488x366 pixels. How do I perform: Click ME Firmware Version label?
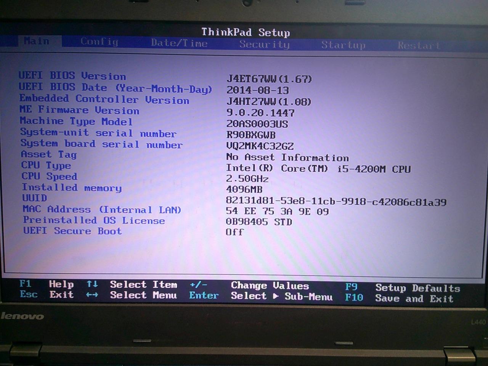pos(80,110)
